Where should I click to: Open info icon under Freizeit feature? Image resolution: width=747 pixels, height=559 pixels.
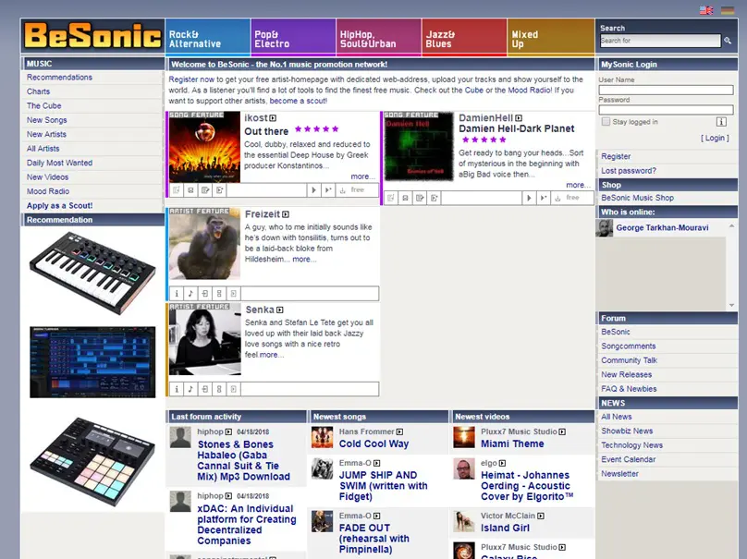(x=177, y=293)
